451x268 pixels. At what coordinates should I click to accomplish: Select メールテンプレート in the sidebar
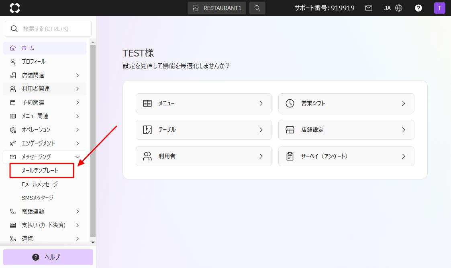tap(40, 171)
